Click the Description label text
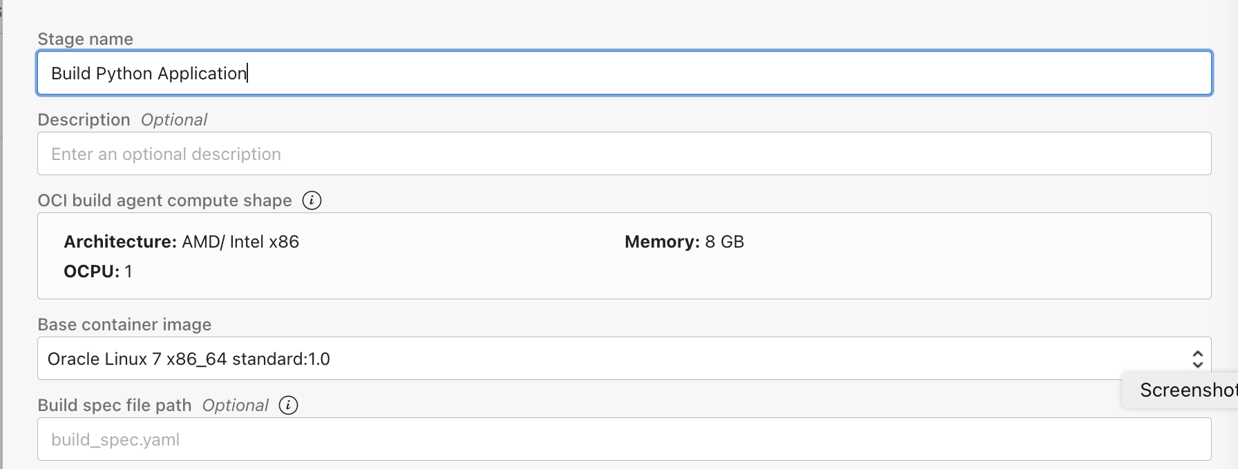1238x469 pixels. pyautogui.click(x=84, y=120)
